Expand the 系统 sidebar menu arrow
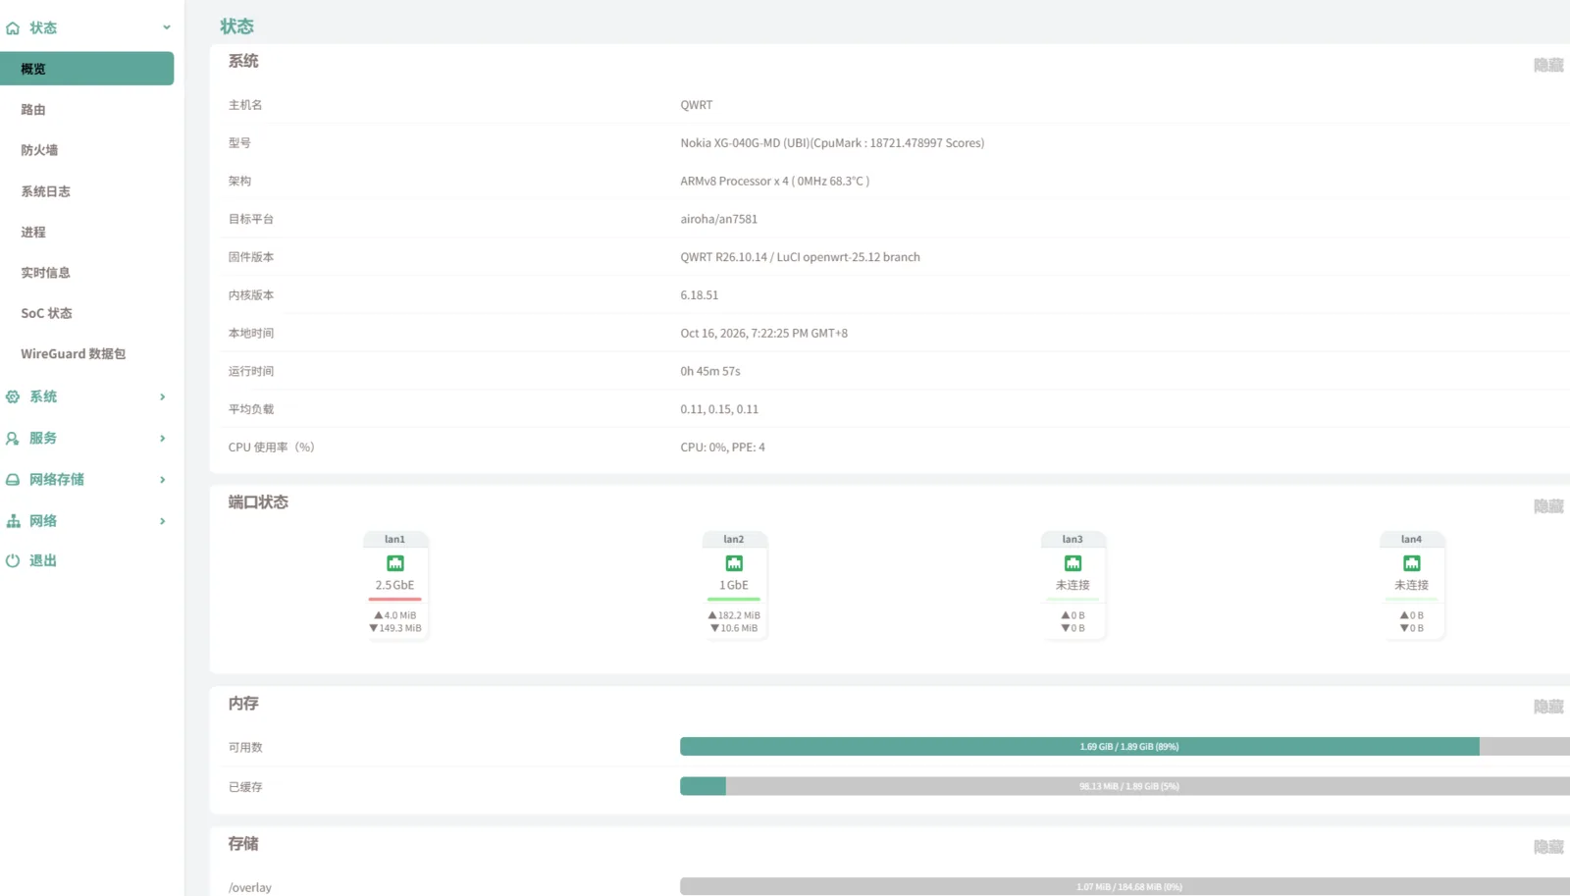Image resolution: width=1570 pixels, height=896 pixels. click(163, 397)
